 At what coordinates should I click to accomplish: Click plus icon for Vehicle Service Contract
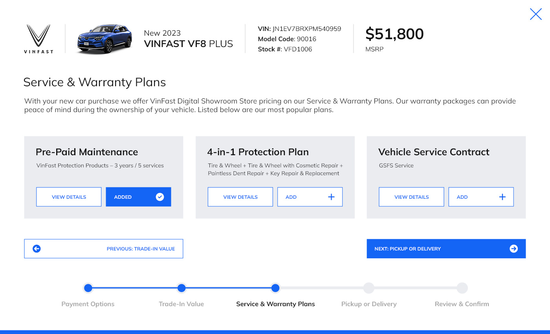(502, 197)
